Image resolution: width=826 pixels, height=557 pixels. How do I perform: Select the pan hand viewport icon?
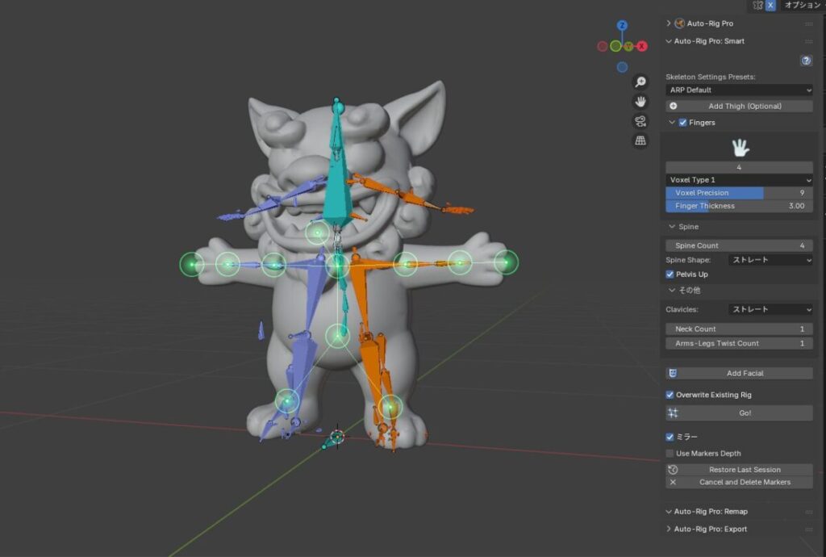[x=640, y=102]
